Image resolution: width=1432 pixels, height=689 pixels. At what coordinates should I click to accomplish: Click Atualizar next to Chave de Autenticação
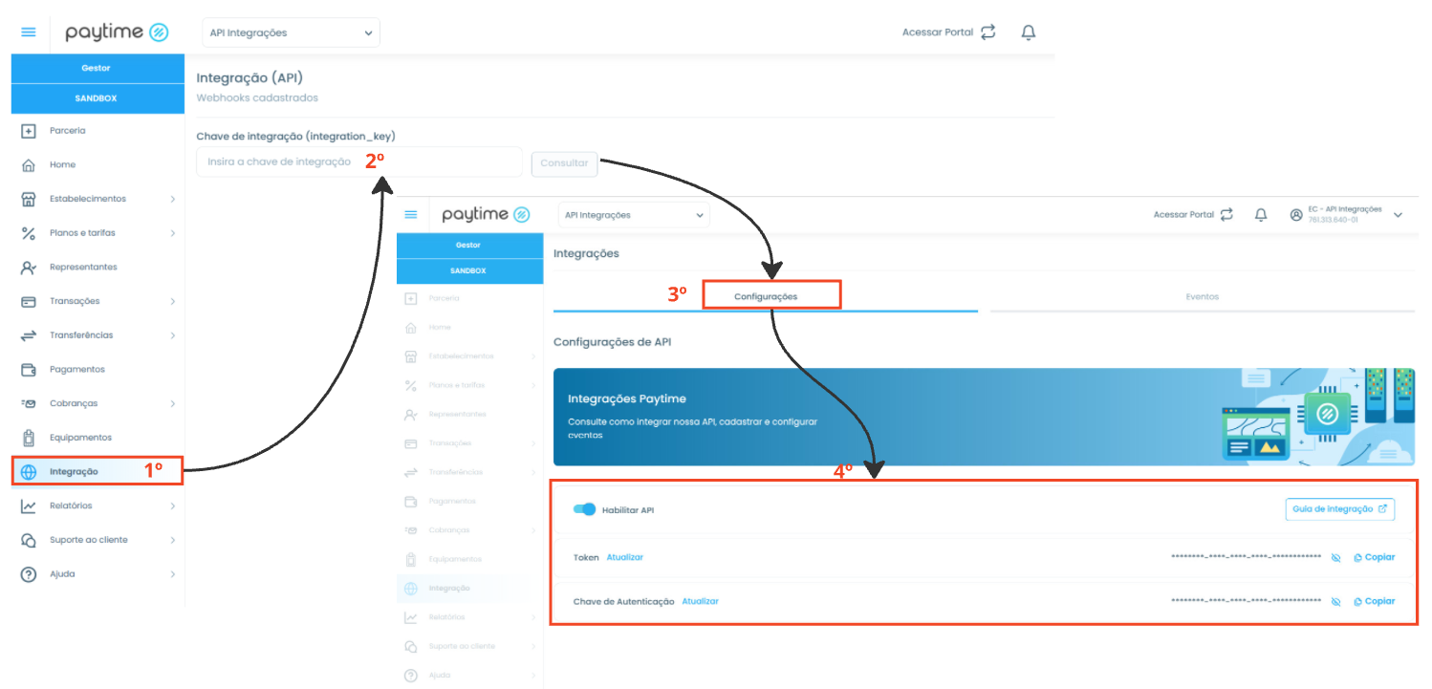coord(700,601)
